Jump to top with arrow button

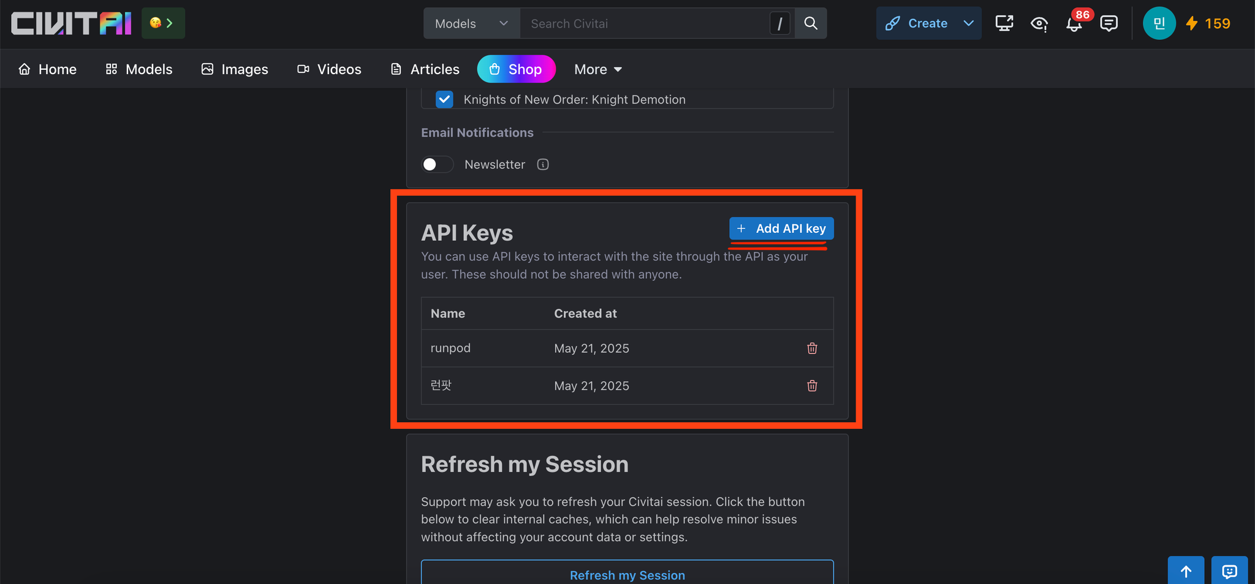pyautogui.click(x=1186, y=571)
